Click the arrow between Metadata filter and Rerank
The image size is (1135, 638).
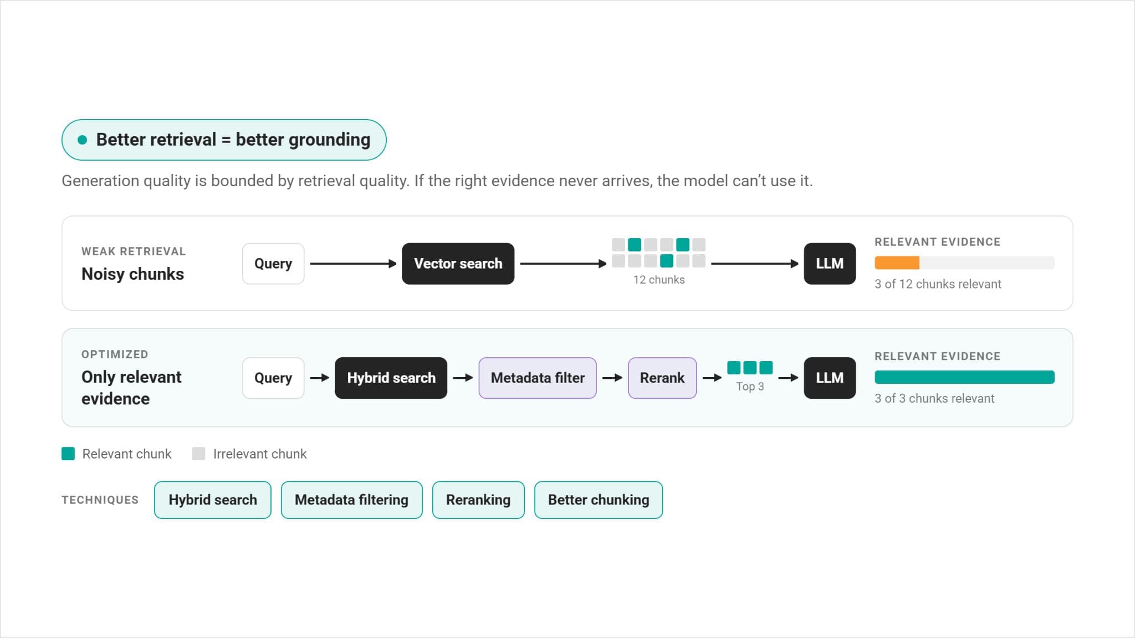coord(612,378)
